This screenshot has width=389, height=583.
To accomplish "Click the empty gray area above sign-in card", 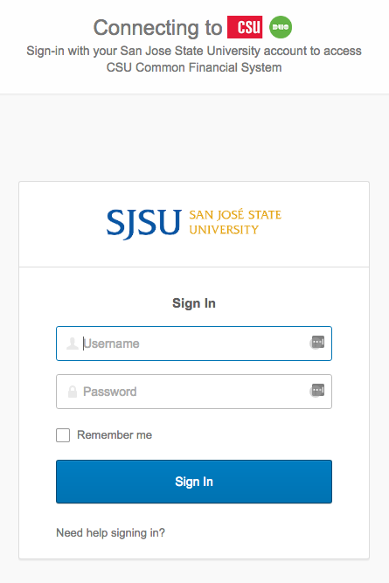I will 194,137.
